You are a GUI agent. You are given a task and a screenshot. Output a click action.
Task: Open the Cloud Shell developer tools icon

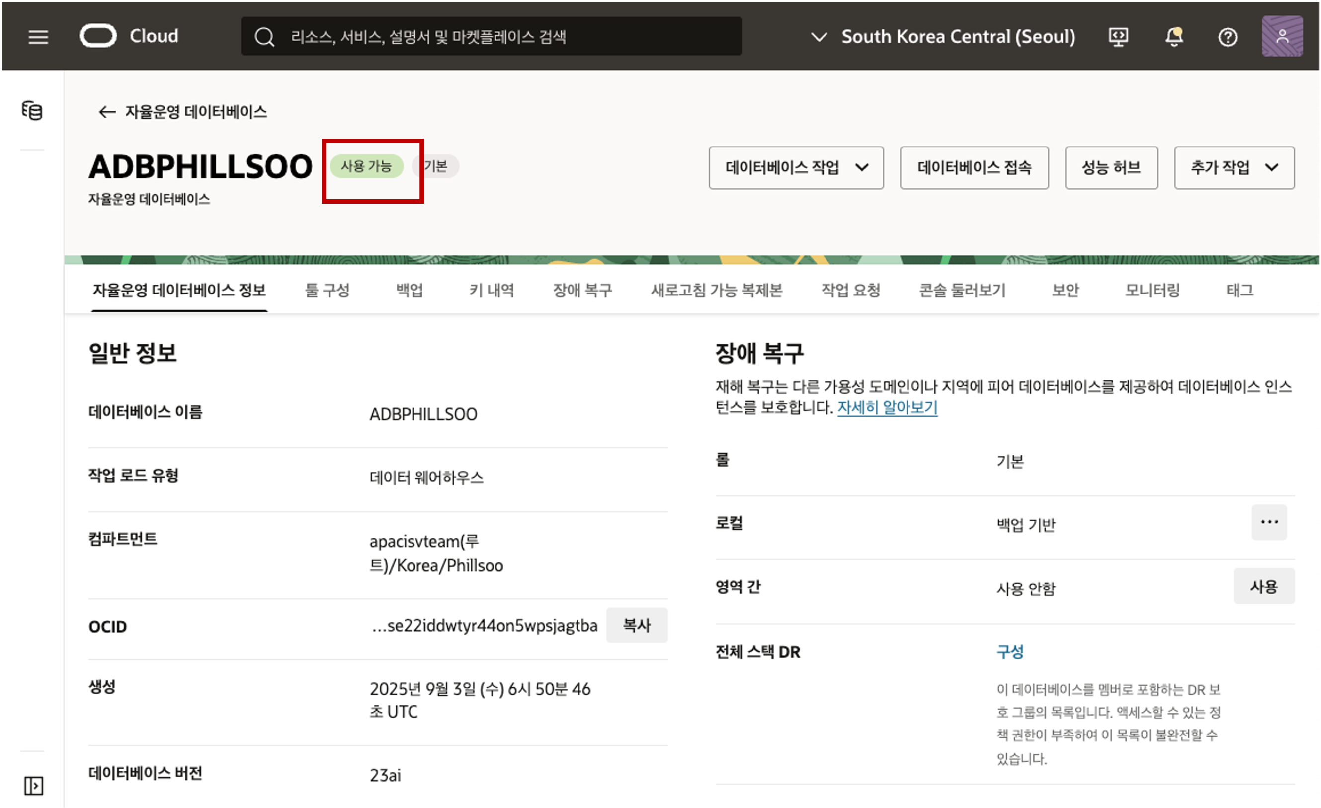tap(1118, 37)
